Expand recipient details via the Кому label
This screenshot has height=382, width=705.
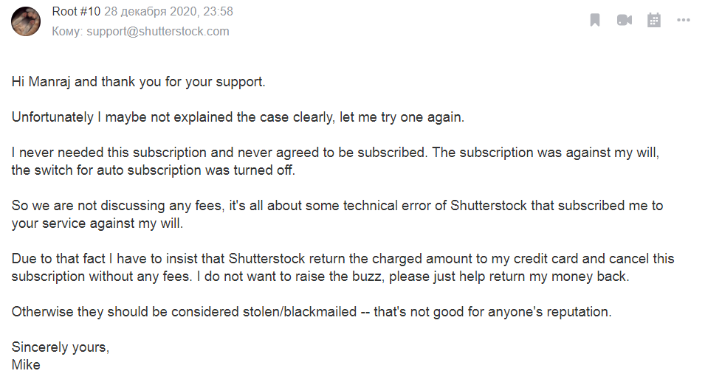[x=67, y=32]
